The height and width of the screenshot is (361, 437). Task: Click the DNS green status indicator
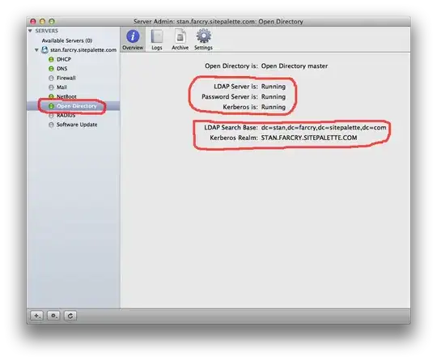[x=51, y=69]
